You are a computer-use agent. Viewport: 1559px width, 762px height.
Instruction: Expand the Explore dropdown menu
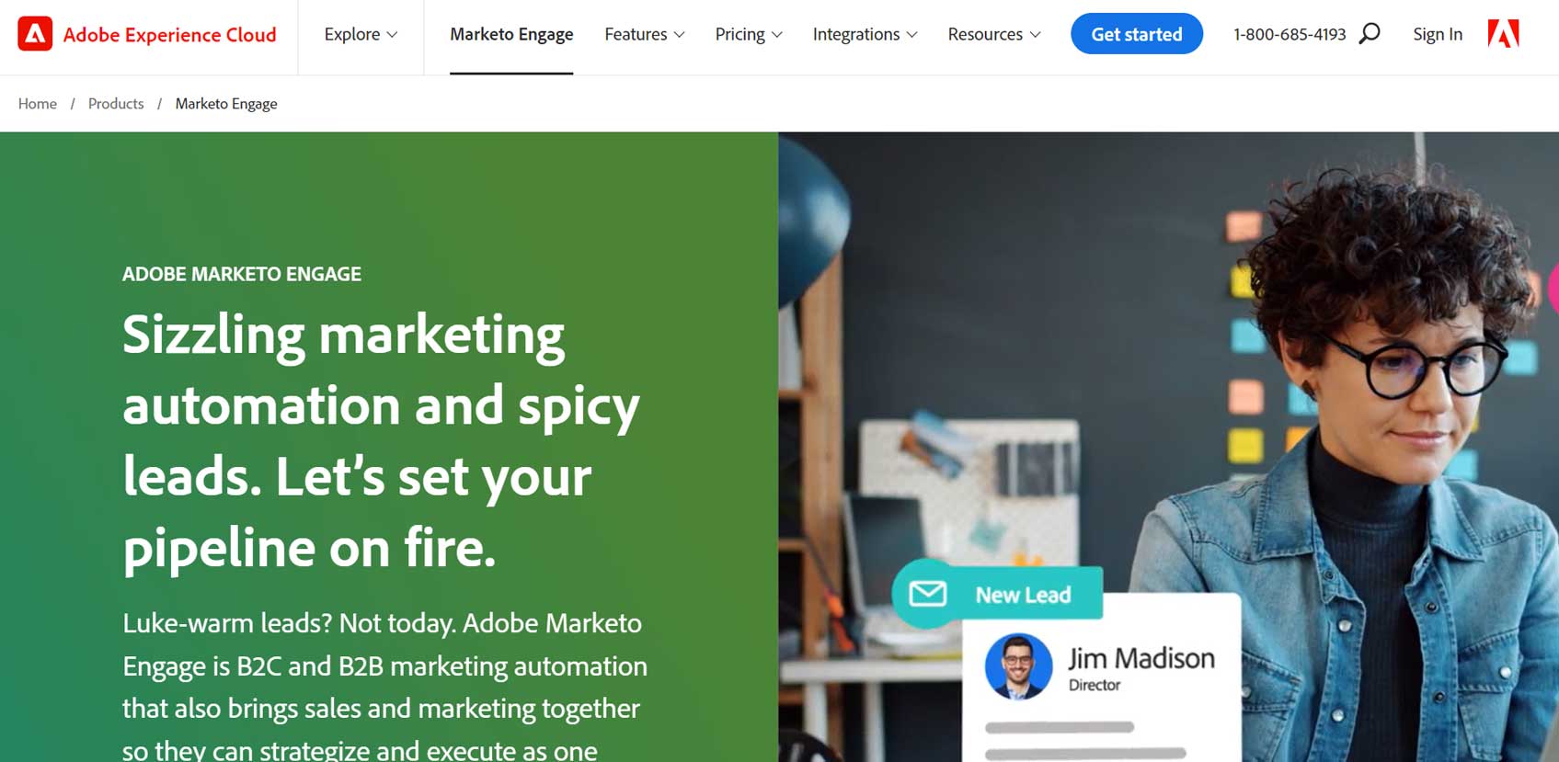(361, 34)
